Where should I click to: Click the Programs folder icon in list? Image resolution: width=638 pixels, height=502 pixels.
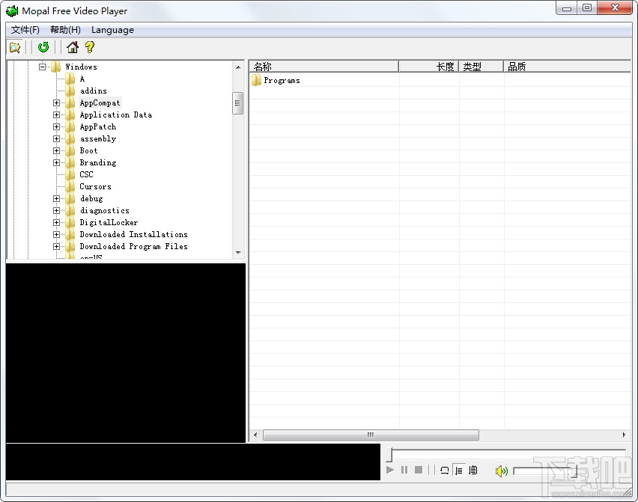[256, 81]
